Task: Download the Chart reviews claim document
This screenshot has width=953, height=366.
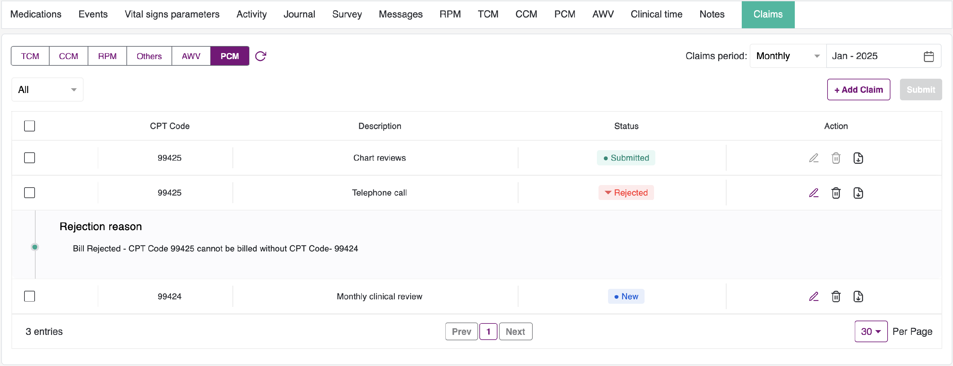Action: point(858,158)
